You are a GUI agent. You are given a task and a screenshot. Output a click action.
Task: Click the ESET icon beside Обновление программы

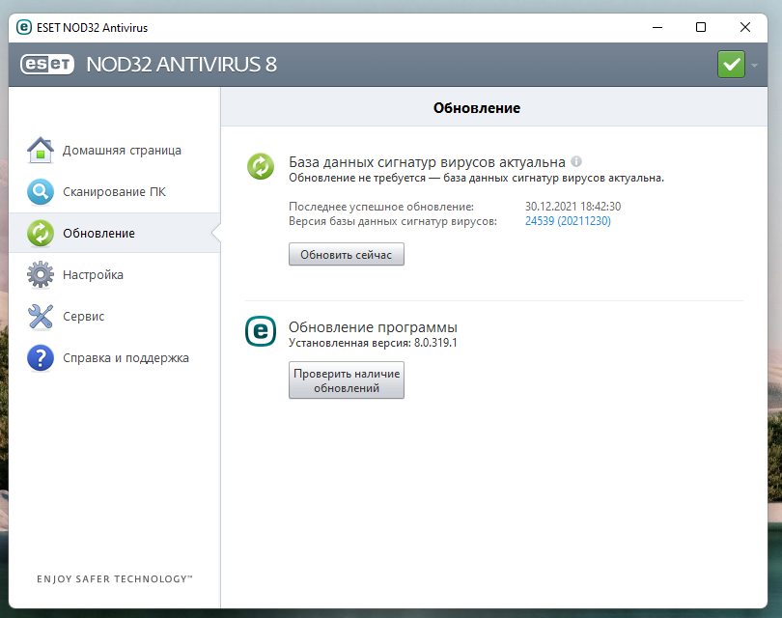tap(261, 332)
